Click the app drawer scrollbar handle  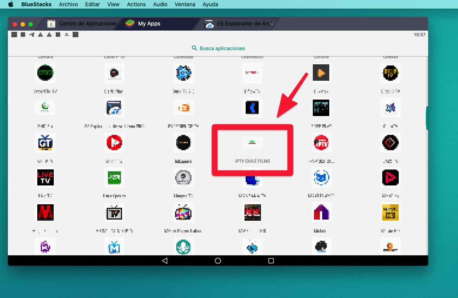427,118
